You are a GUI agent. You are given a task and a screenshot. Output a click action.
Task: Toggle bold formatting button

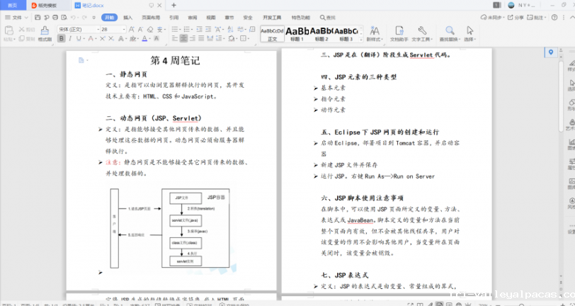click(x=61, y=39)
